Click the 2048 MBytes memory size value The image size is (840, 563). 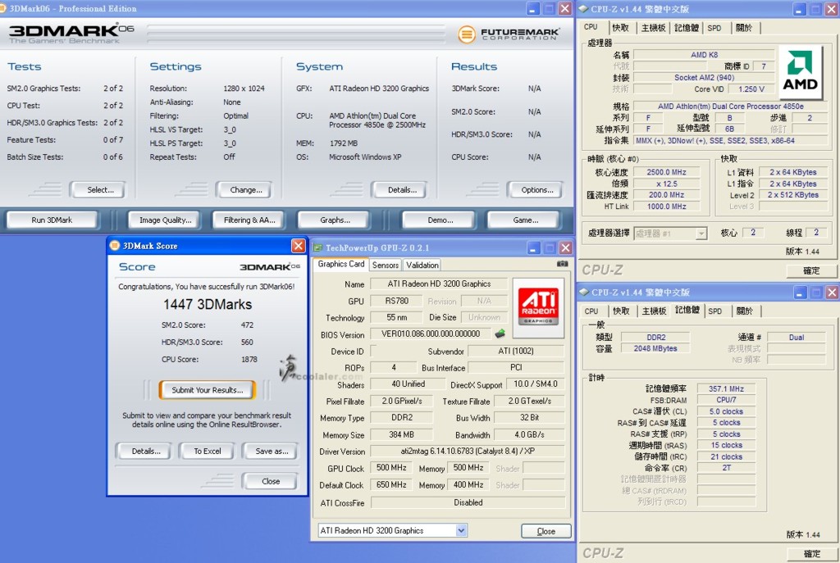(655, 348)
